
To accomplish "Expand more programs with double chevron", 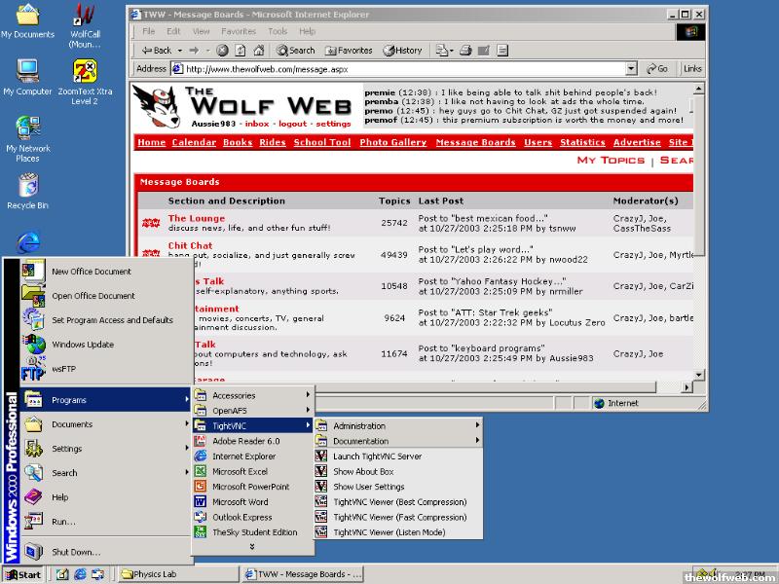I will click(252, 547).
